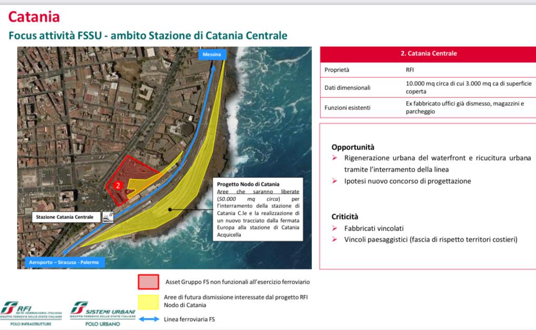Click the "Ex fabbricato uffici già dismesso" value
The width and height of the screenshot is (536, 330).
point(465,107)
